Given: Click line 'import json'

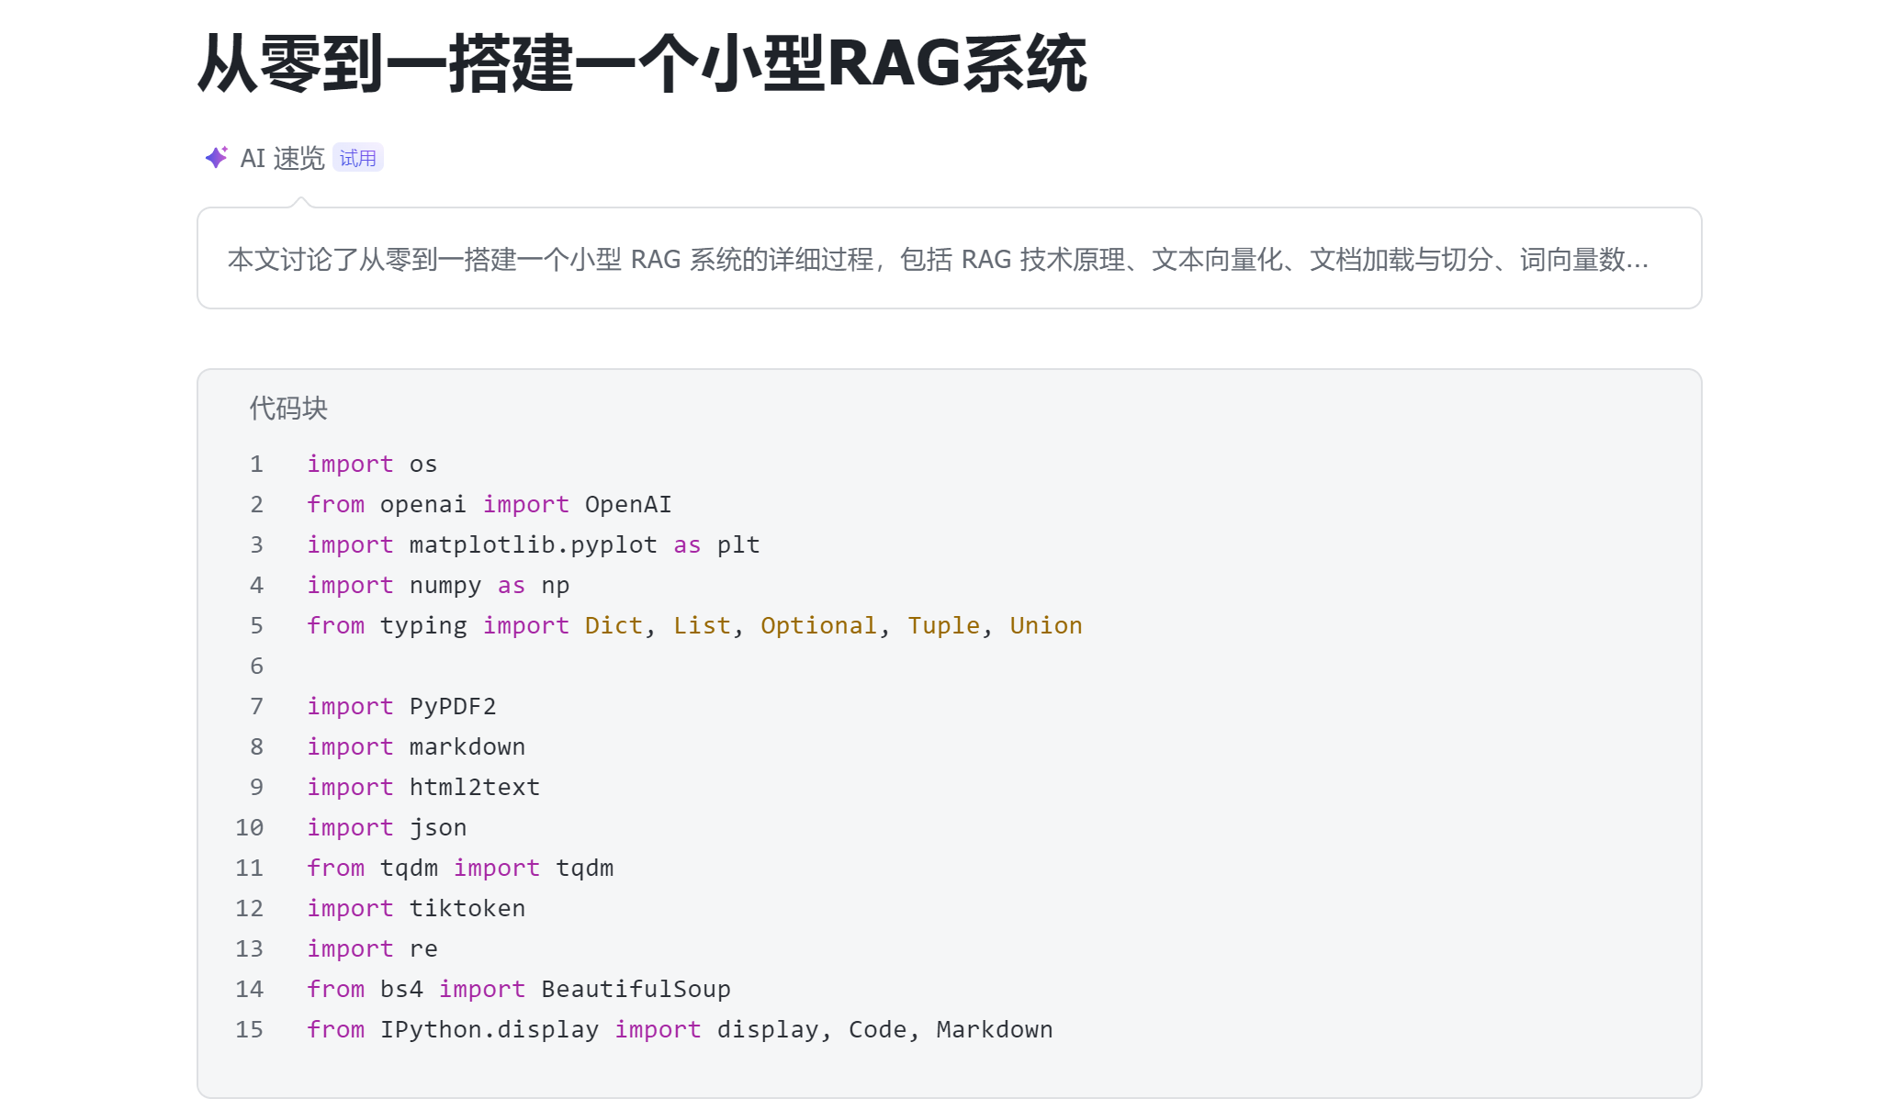Looking at the screenshot, I should pyautogui.click(x=387, y=828).
